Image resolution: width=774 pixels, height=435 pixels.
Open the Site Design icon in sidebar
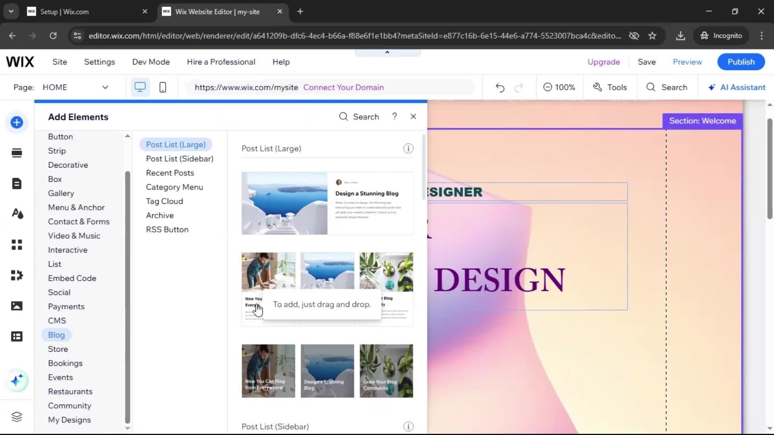[x=17, y=214]
